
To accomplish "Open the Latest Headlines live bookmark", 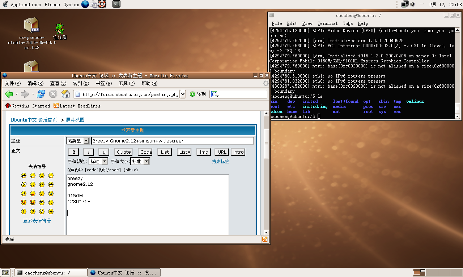I will pos(77,106).
